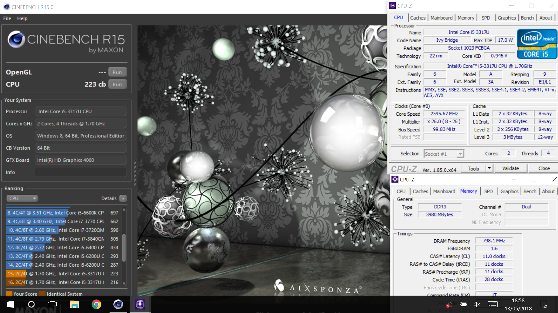Open the touch keyboard tray icon
Viewport: 558px width, 313px height.
click(x=493, y=304)
